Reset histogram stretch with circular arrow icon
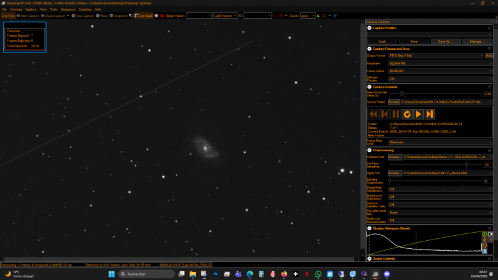 click(x=485, y=245)
